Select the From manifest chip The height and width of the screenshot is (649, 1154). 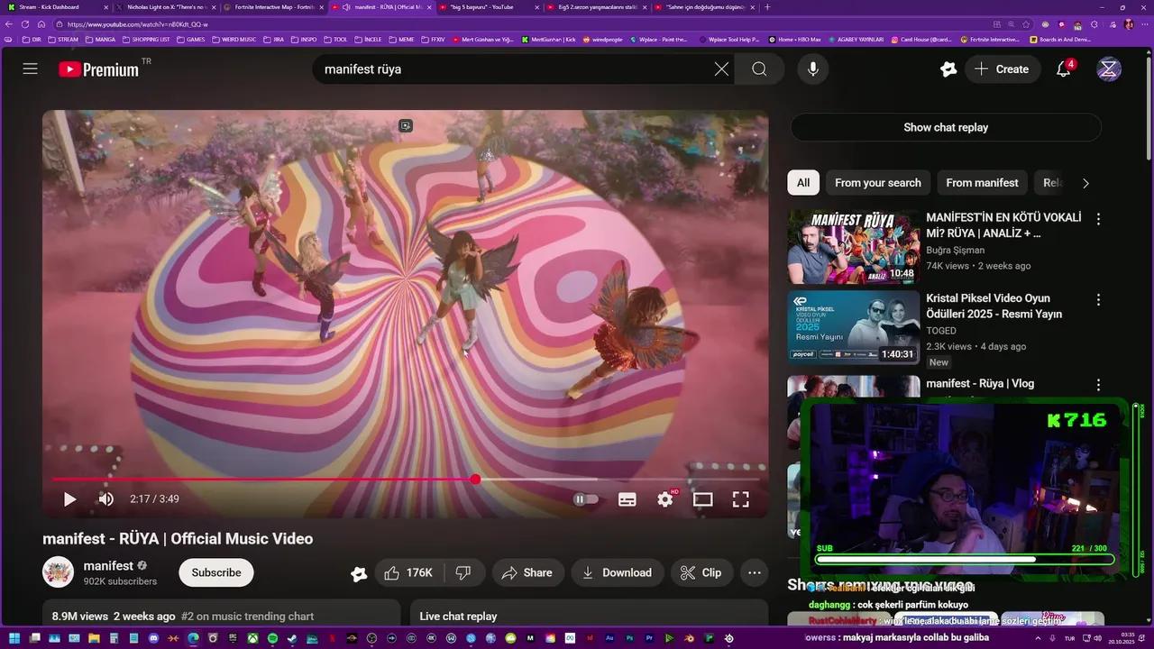pyautogui.click(x=982, y=183)
